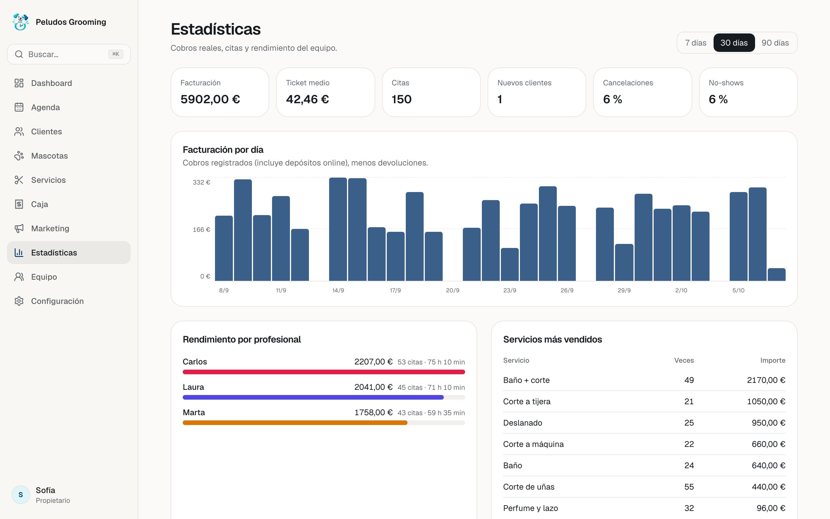Focus the Buscar search field

pyautogui.click(x=69, y=54)
